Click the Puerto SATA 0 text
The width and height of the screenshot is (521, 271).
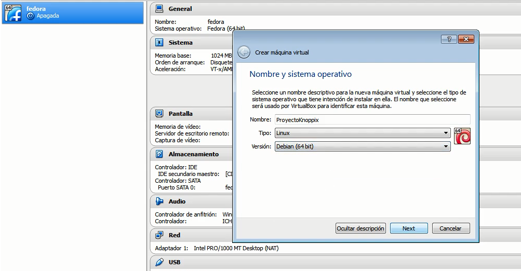[177, 187]
